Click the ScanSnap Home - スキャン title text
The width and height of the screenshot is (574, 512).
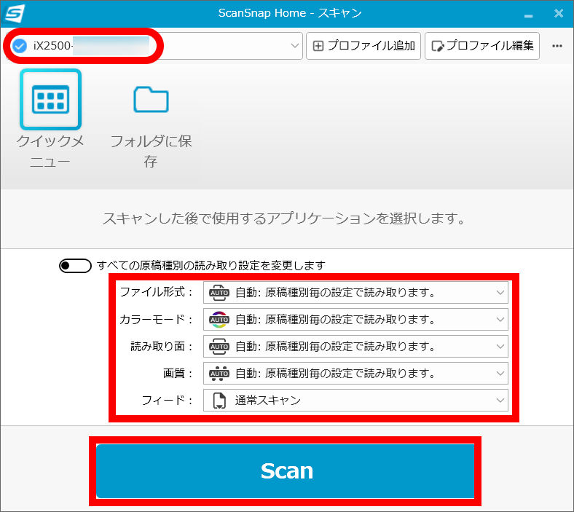(x=290, y=13)
